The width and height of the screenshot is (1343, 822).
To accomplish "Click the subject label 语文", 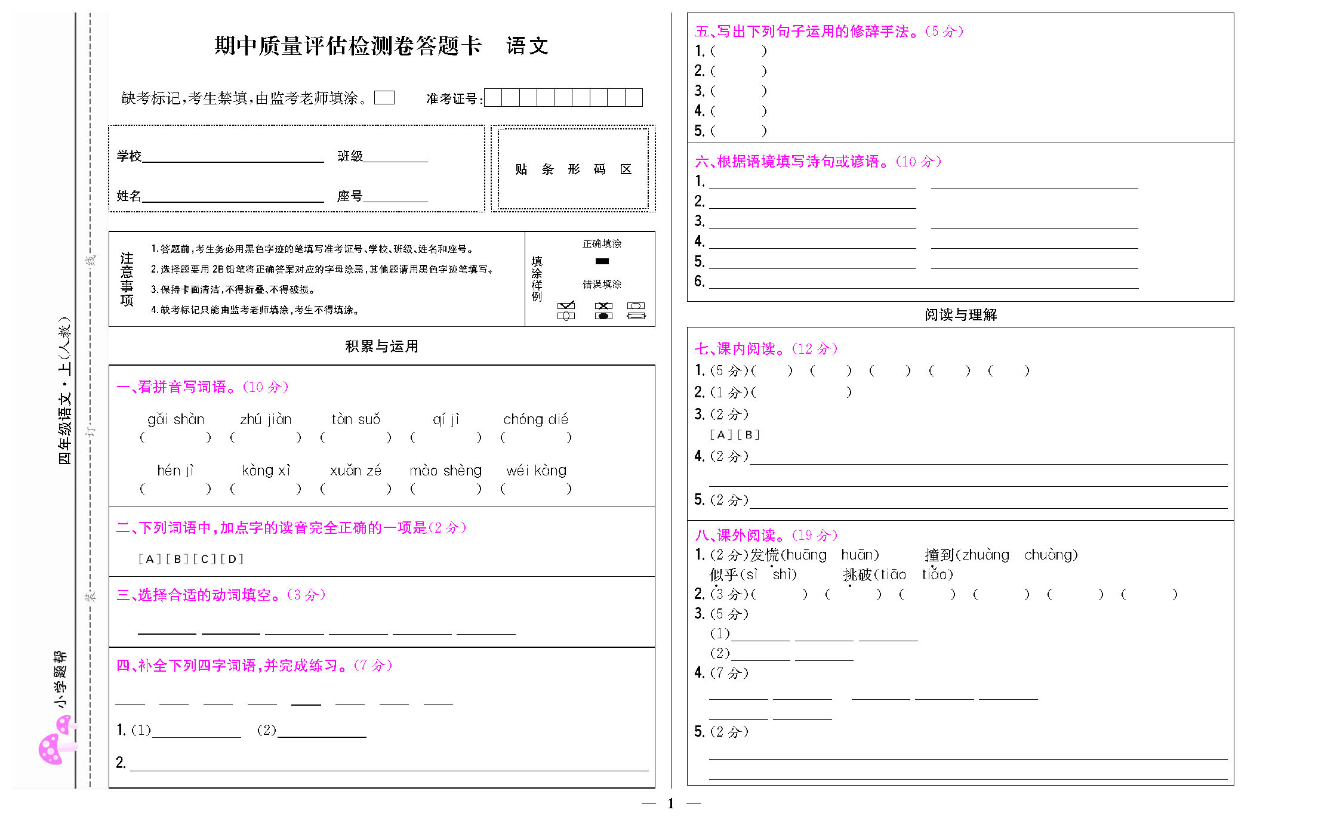I will click(x=527, y=46).
